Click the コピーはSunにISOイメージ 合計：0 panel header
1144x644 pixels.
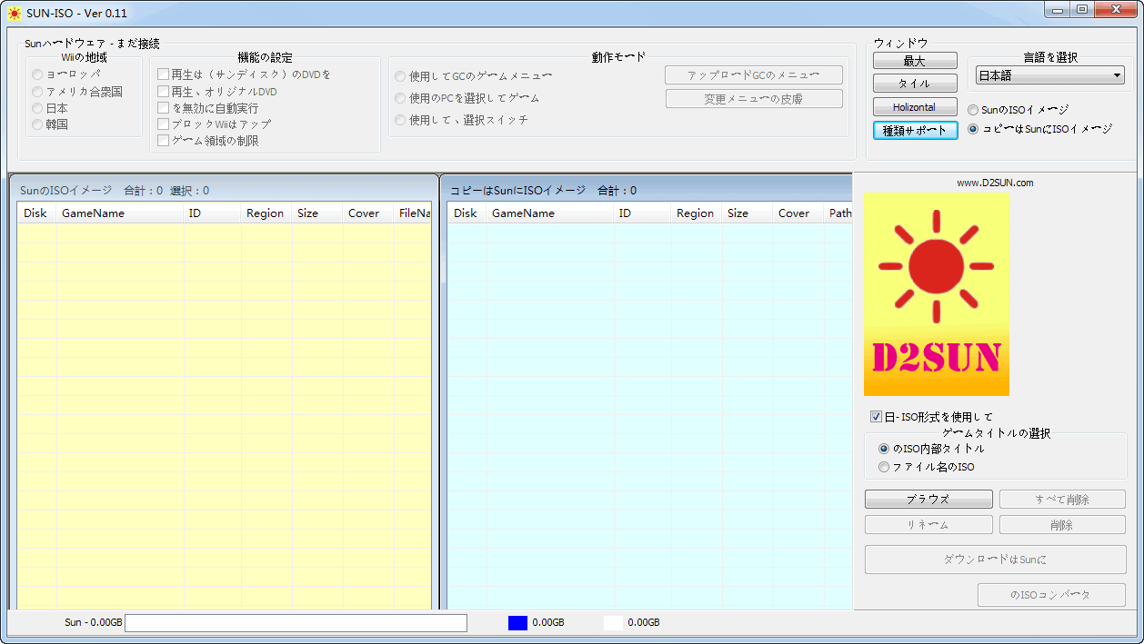544,191
